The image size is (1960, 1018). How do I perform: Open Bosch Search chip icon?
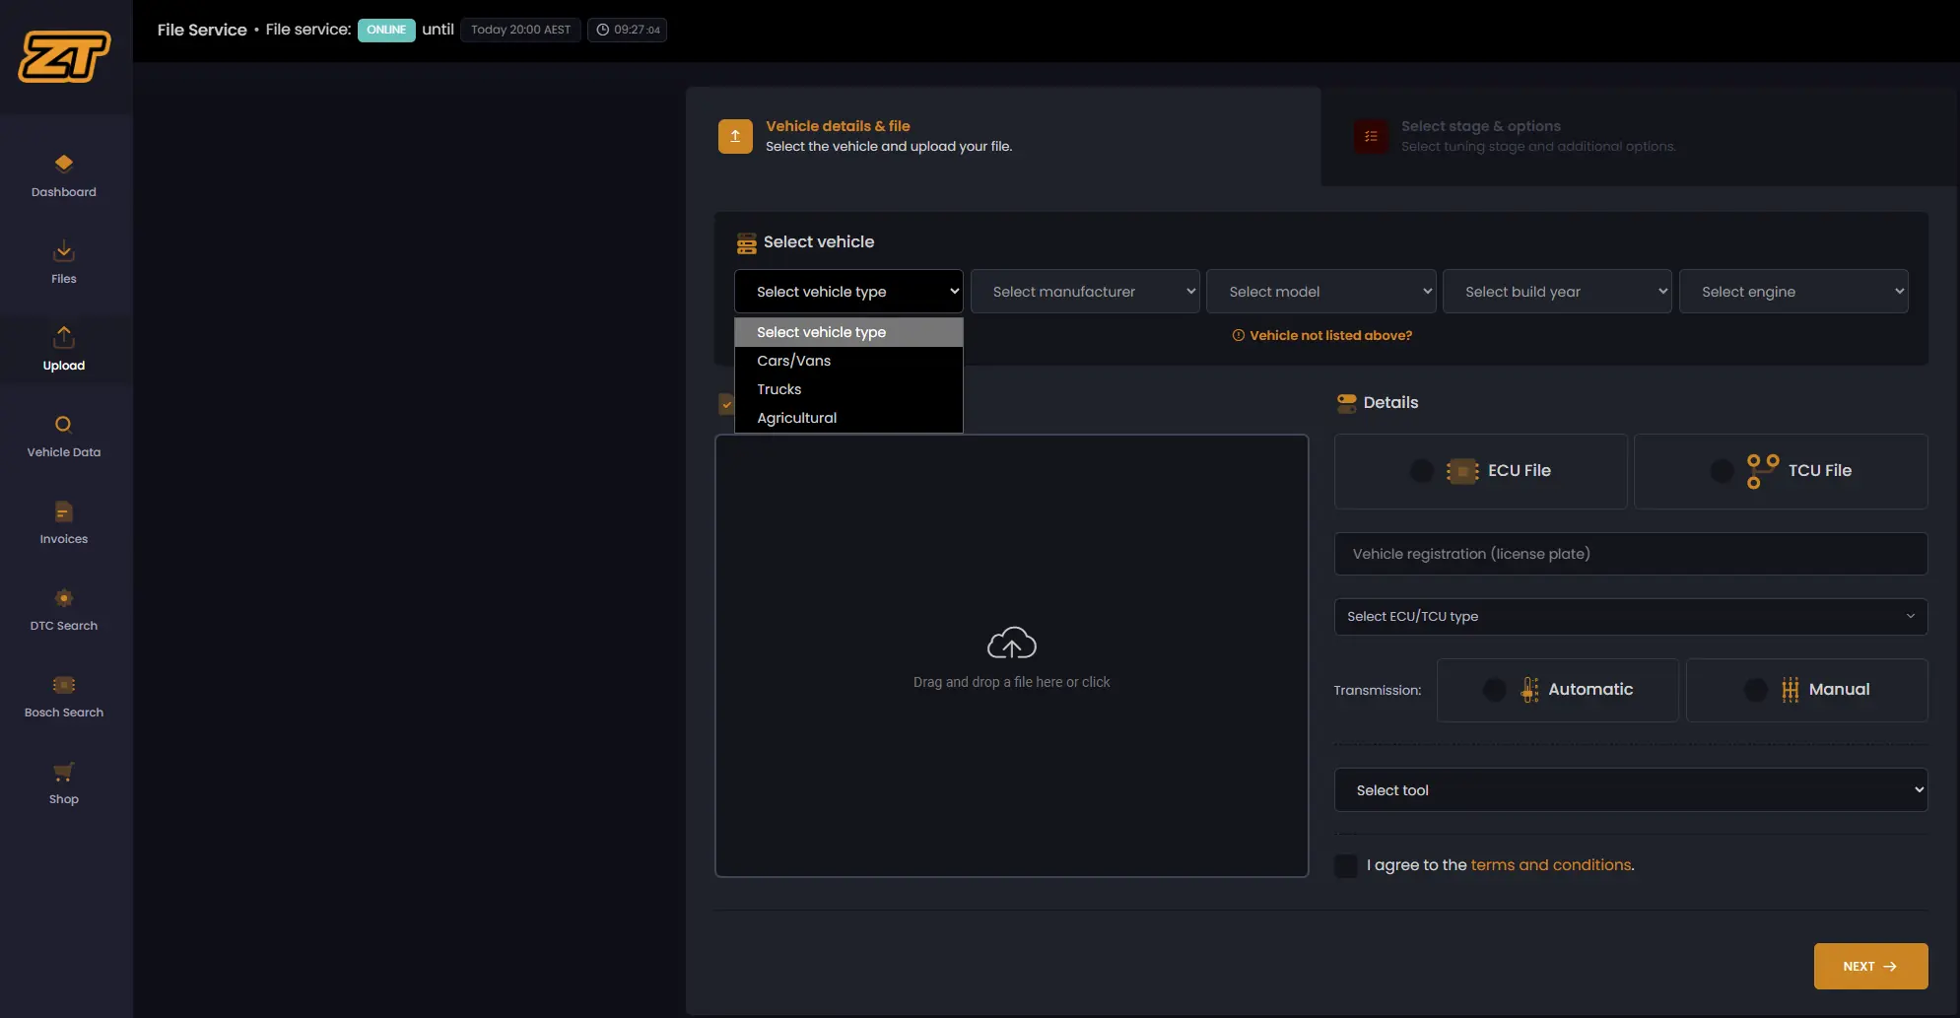click(64, 685)
